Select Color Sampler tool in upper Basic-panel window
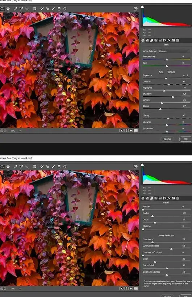Image resolution: width=192 pixels, height=297 pixels. pos(21,9)
